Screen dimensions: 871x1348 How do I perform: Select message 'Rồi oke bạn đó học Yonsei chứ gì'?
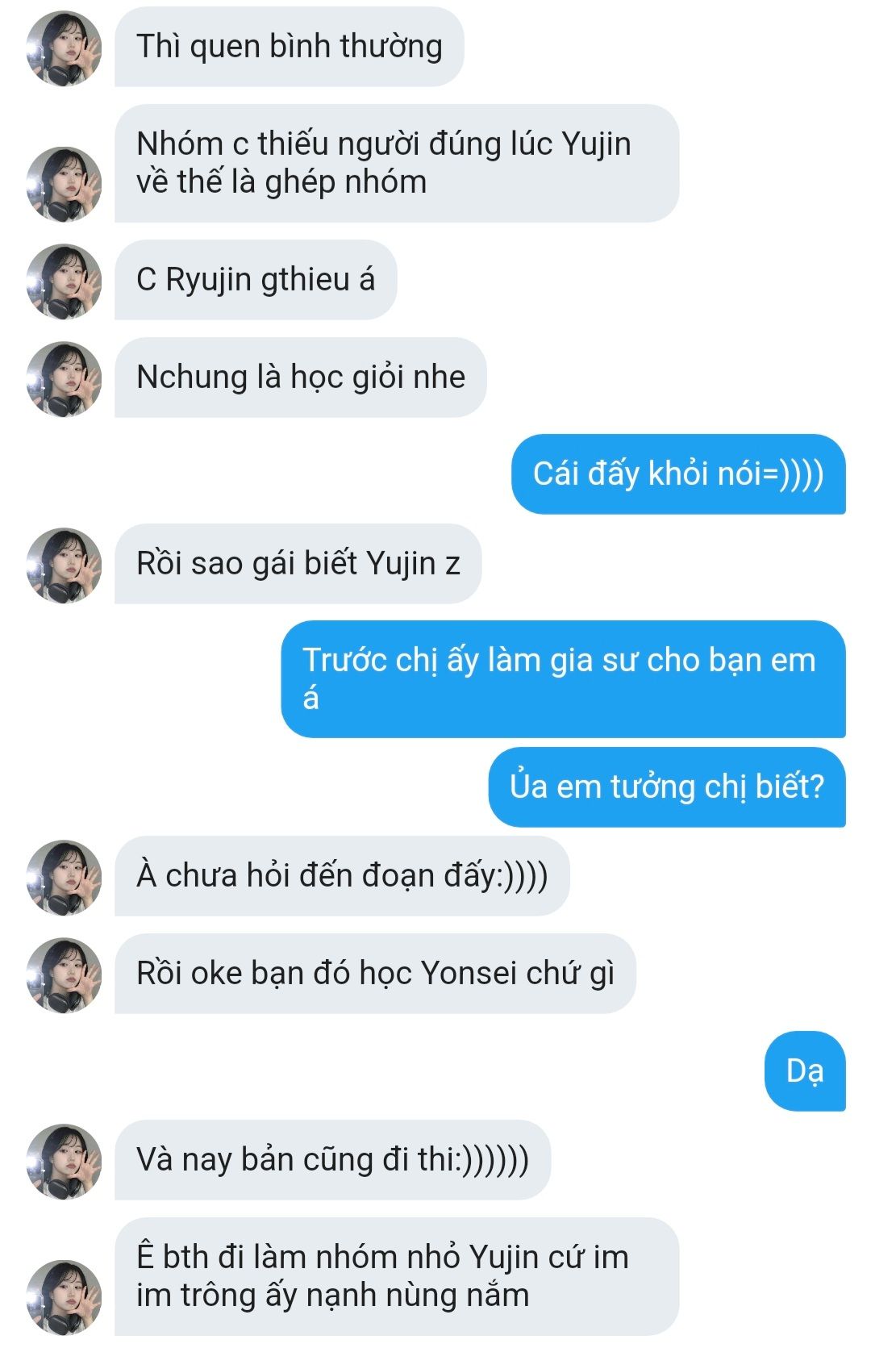[375, 974]
